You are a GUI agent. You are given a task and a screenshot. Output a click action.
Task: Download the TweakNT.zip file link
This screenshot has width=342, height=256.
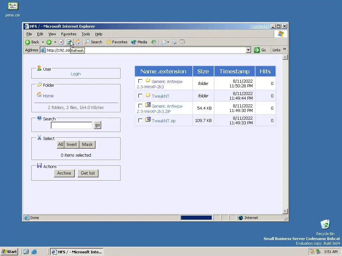click(164, 121)
